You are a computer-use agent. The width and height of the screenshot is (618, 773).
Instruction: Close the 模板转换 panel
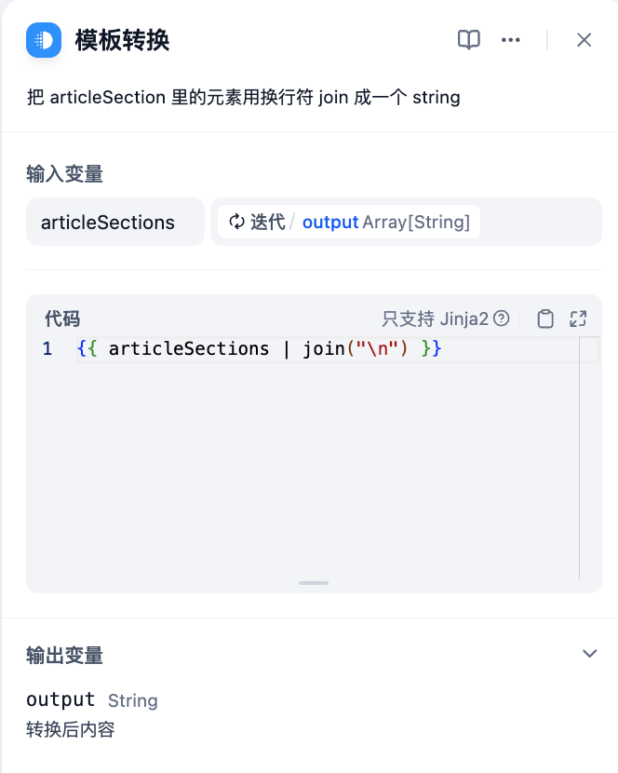(584, 40)
